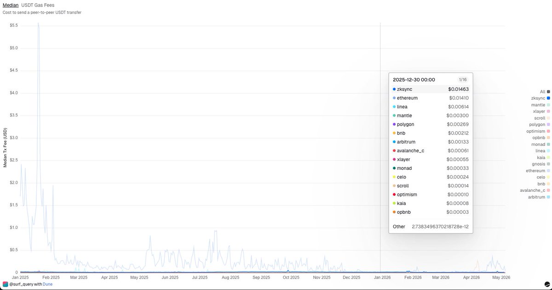Toggle zksync series in legend
Image resolution: width=552 pixels, height=290 pixels.
tap(540, 98)
